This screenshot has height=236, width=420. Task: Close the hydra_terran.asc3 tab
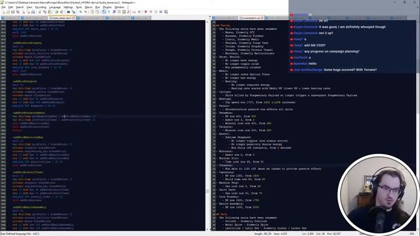[73, 18]
